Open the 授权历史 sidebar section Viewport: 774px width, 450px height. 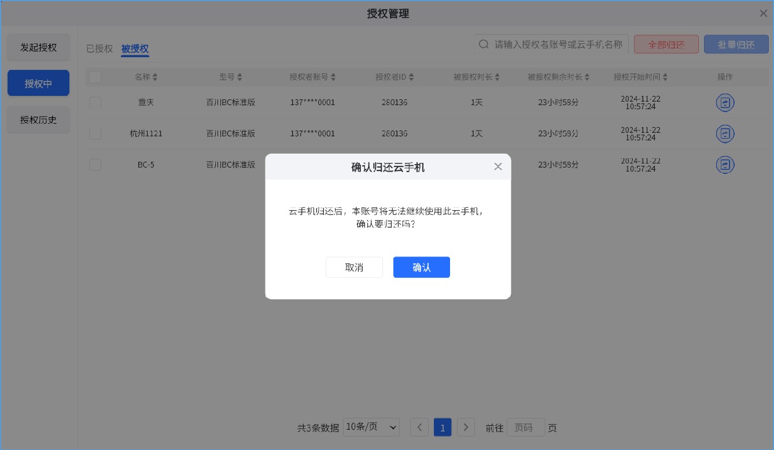click(x=38, y=120)
